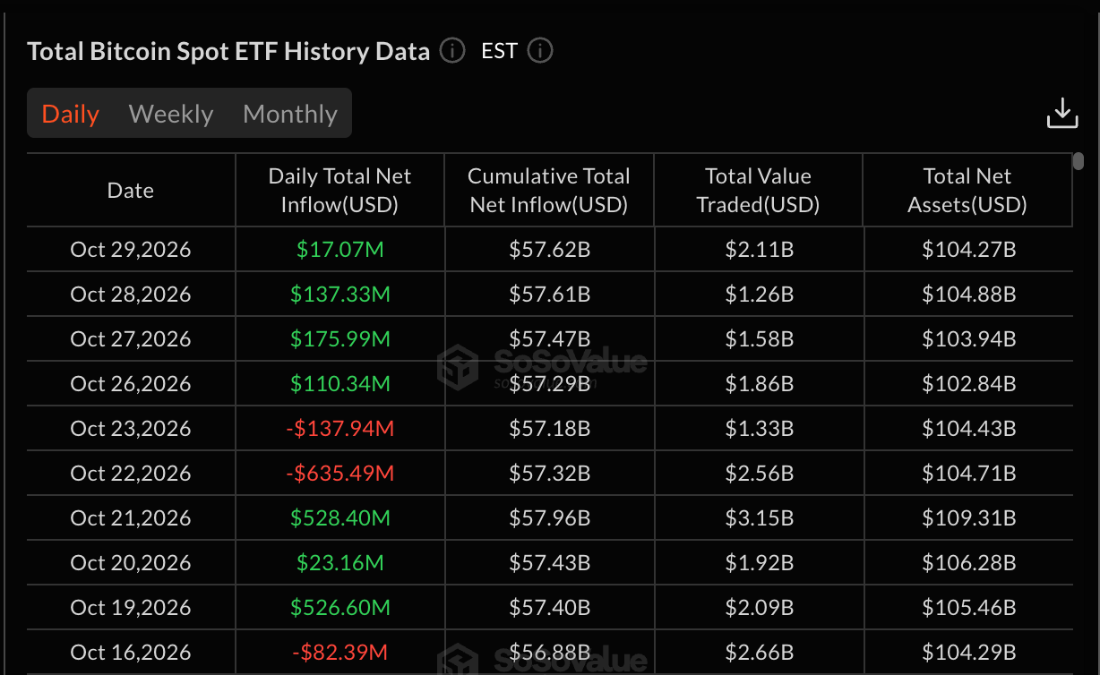The width and height of the screenshot is (1100, 675).
Task: Select the Oct 20,2026 date cell
Action: pyautogui.click(x=131, y=562)
